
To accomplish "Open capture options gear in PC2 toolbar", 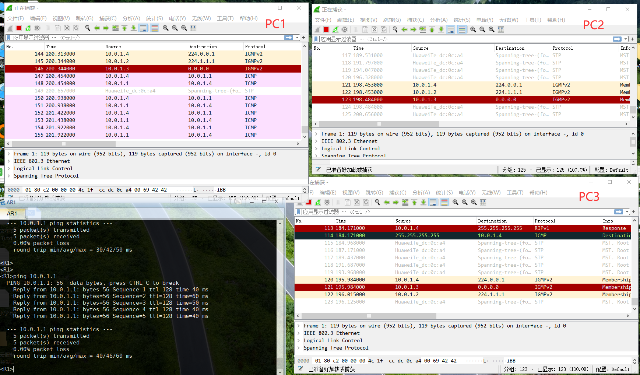I will (345, 29).
